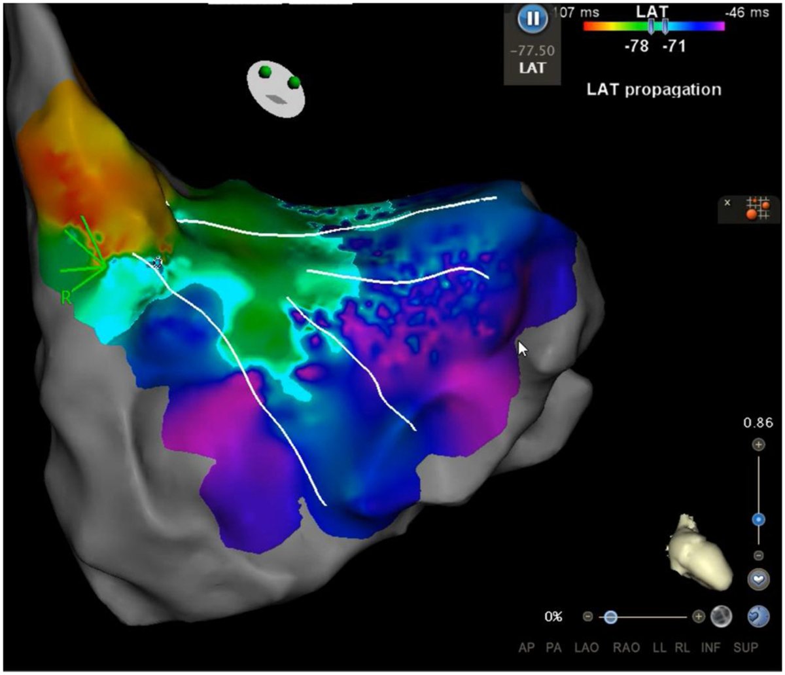The width and height of the screenshot is (785, 675).
Task: Click the plus button on transparency slider
Action: (699, 617)
